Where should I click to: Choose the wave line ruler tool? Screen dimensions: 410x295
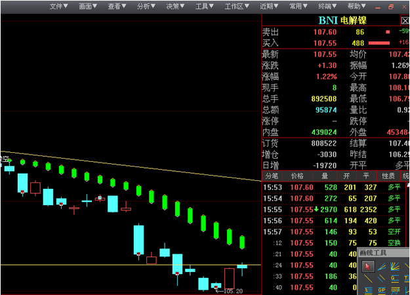(396, 291)
